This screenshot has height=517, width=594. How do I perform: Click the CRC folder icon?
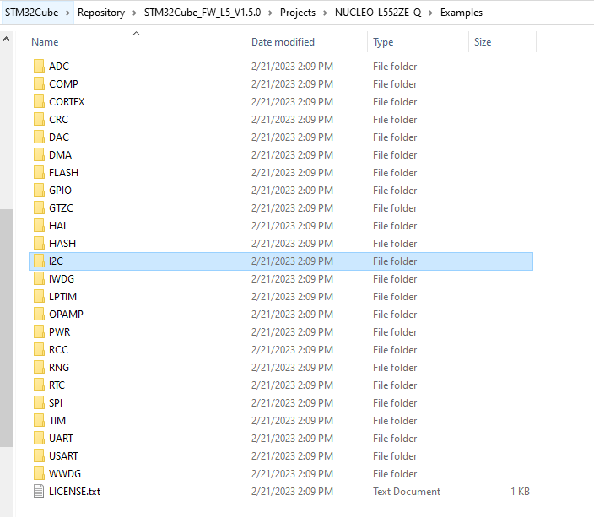(x=39, y=119)
